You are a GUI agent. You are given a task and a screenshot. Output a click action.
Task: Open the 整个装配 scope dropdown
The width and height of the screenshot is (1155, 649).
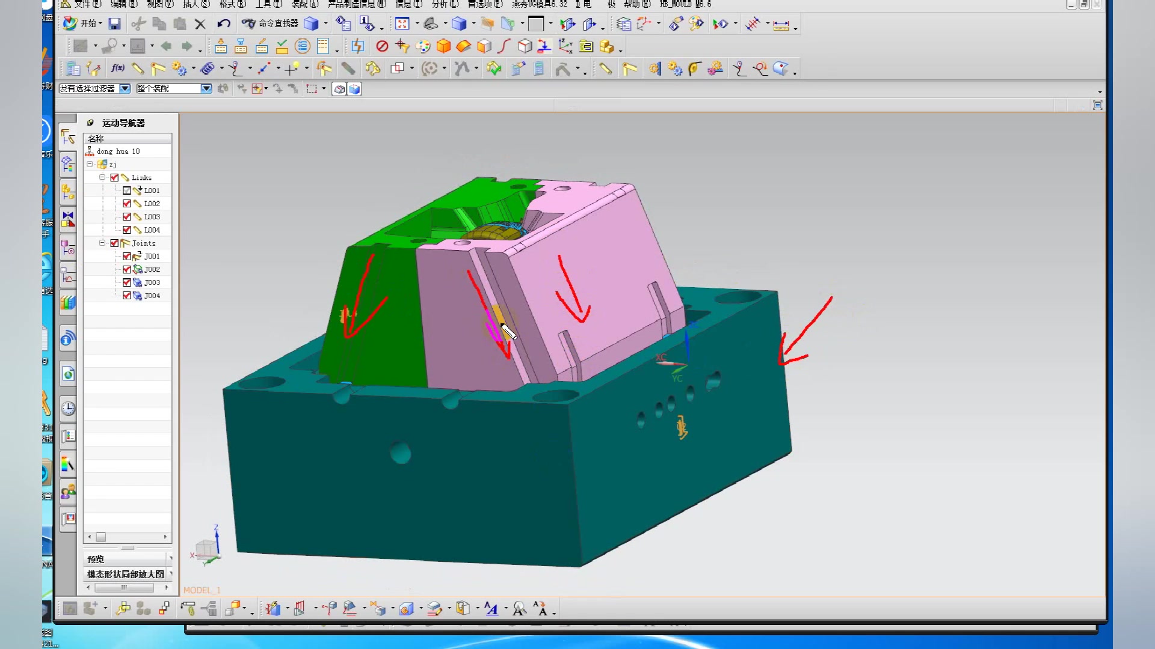(x=206, y=88)
